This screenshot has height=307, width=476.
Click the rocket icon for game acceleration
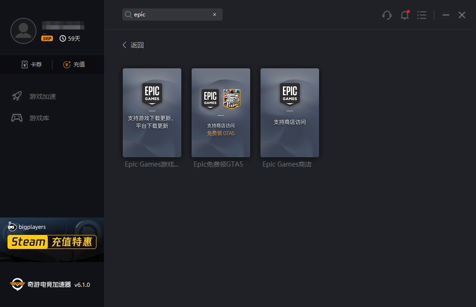point(17,96)
